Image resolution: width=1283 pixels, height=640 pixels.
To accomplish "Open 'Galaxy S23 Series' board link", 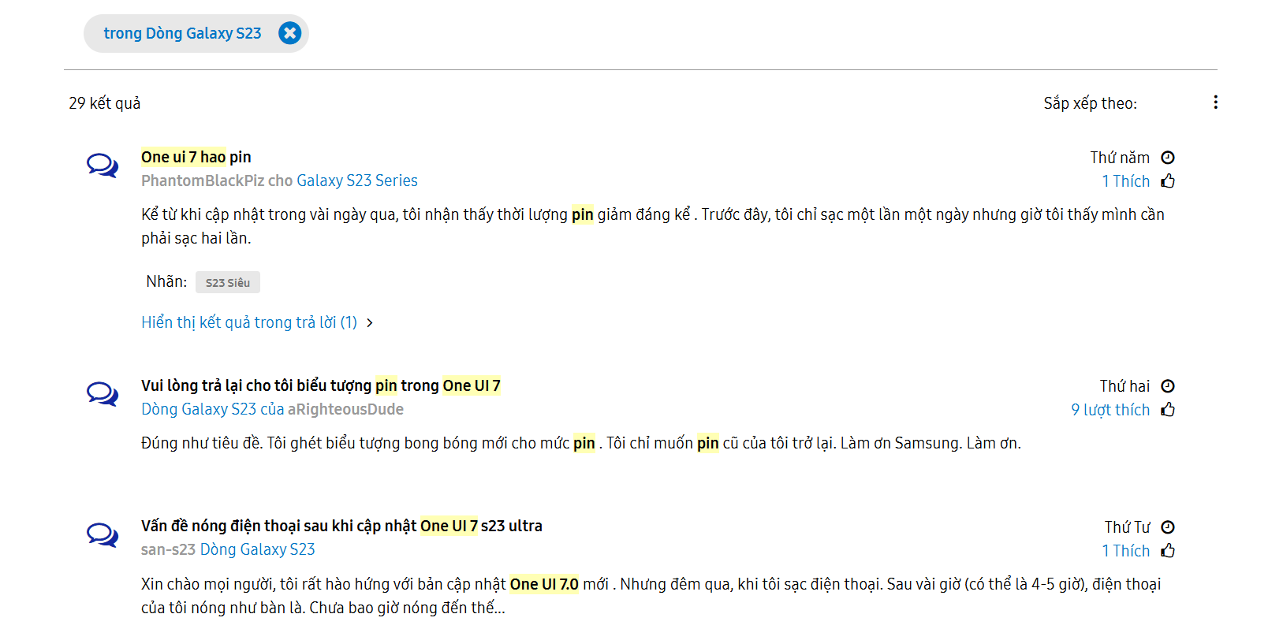I will tap(357, 180).
